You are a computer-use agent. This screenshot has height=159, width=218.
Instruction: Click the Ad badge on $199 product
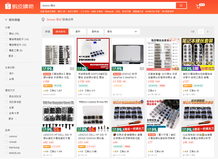click(x=72, y=69)
